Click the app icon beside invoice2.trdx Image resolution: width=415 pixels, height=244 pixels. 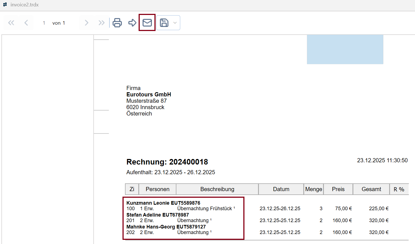coord(5,5)
